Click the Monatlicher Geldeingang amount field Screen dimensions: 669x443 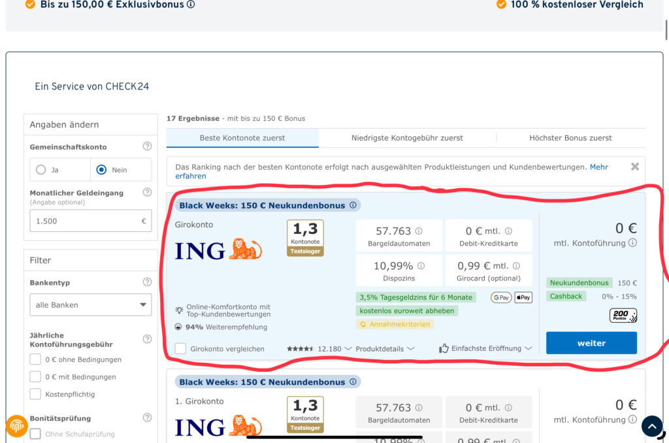pyautogui.click(x=83, y=221)
